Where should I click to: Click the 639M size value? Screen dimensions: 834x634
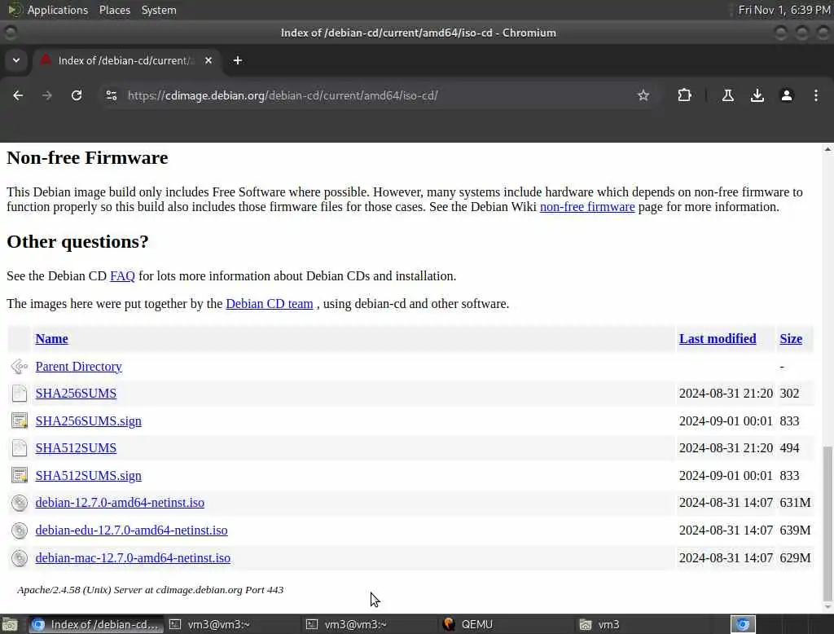click(x=795, y=531)
